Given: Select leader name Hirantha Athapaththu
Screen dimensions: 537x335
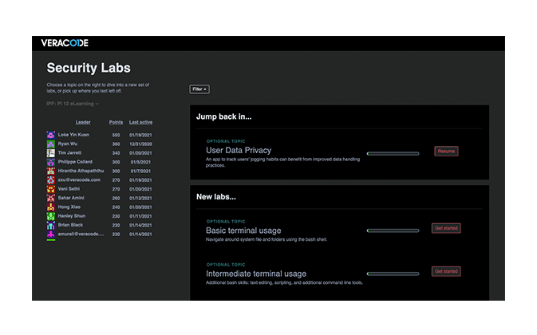Looking at the screenshot, I should click(81, 171).
